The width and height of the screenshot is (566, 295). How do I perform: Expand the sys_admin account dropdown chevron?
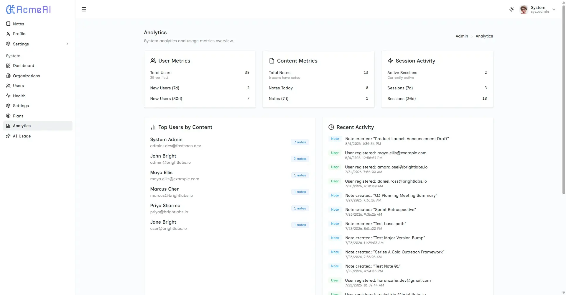tap(554, 9)
